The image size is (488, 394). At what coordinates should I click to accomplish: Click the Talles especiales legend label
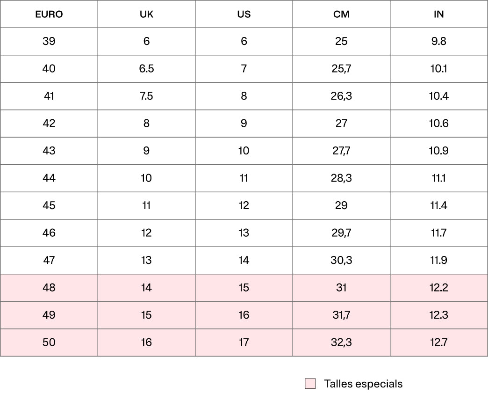coord(363,384)
